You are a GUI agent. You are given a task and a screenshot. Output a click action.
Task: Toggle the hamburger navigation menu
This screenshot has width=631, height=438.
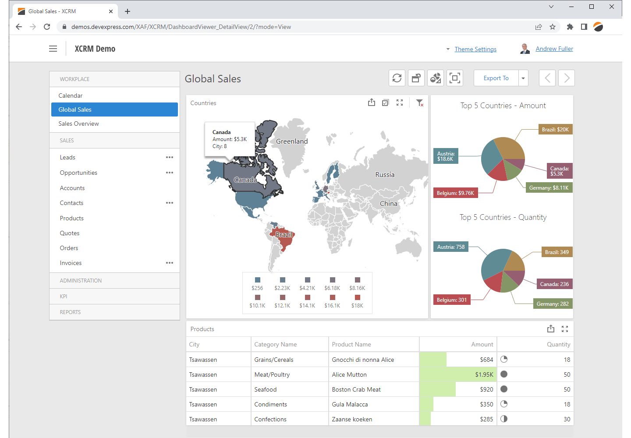pyautogui.click(x=53, y=49)
